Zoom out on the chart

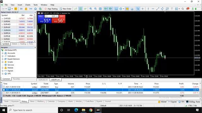click(x=95, y=9)
